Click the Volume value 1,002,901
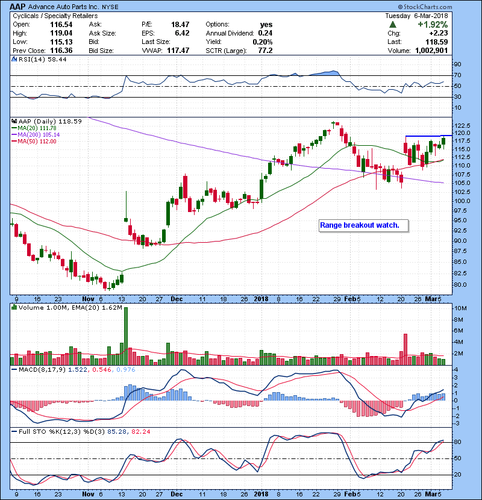The width and height of the screenshot is (482, 500). pyautogui.click(x=431, y=51)
